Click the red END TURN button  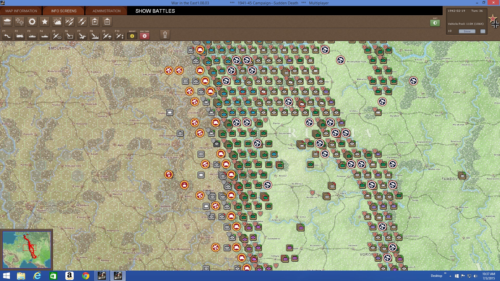[x=145, y=36]
